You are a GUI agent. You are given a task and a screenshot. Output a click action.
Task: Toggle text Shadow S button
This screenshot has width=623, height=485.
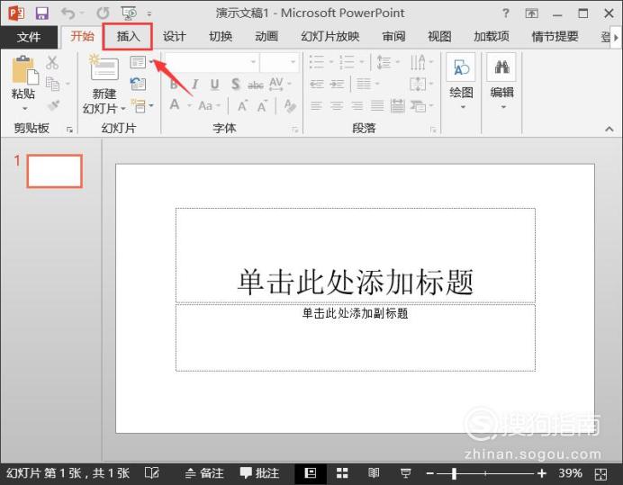(x=235, y=84)
